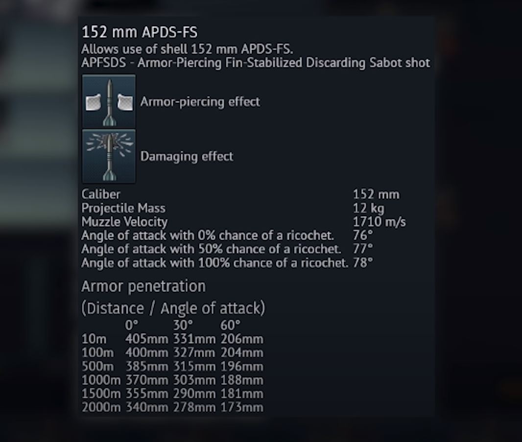Select the Caliber 152 mm row
The width and height of the screenshot is (522, 442).
tap(376, 194)
